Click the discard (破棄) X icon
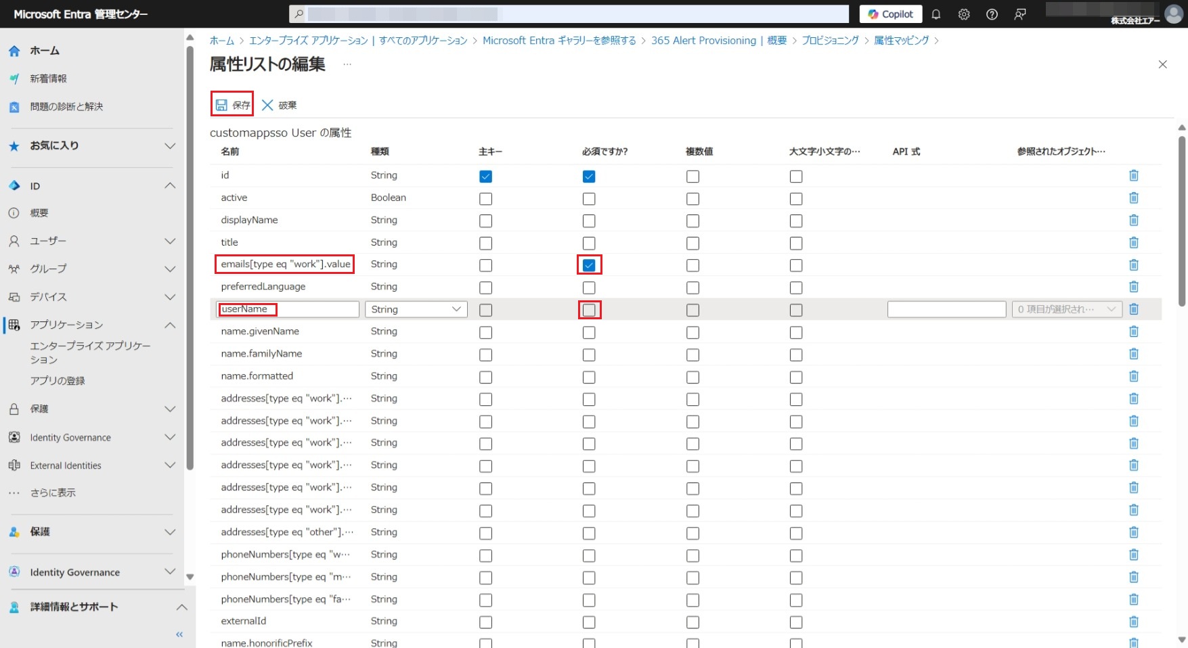 coord(267,105)
